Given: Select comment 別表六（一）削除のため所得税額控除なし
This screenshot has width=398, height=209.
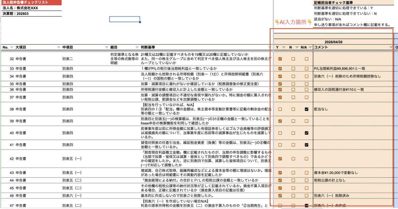Looking at the screenshot, I should [353, 76].
